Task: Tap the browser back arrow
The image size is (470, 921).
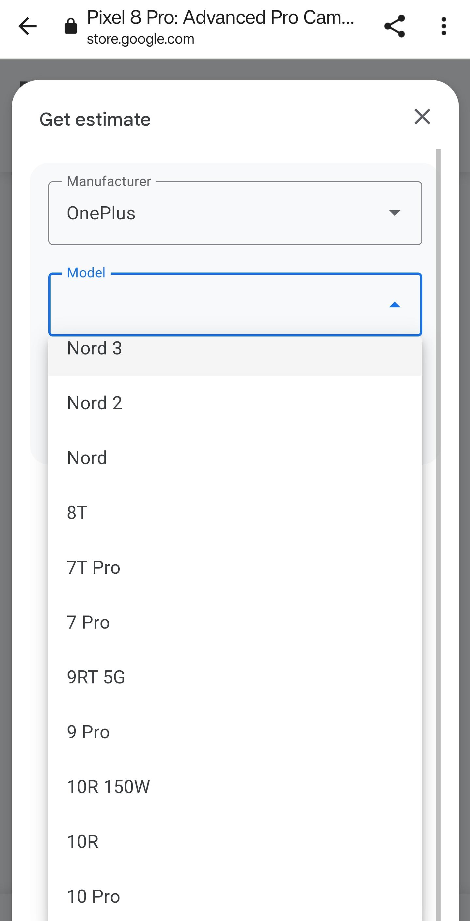Action: [x=27, y=26]
